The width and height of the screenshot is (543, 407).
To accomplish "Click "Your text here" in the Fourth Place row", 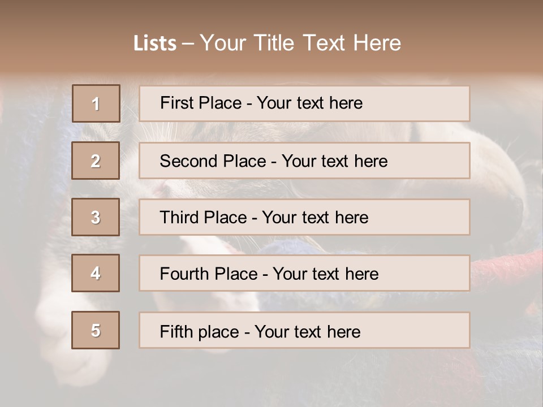I will [x=325, y=274].
